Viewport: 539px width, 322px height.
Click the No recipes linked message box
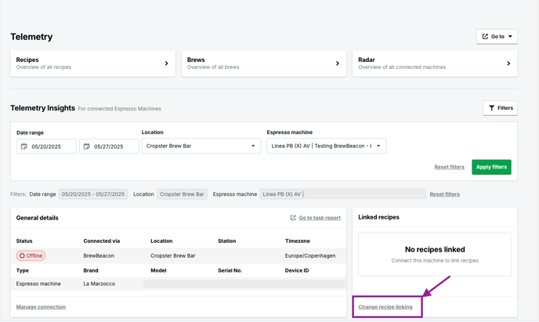(x=435, y=255)
